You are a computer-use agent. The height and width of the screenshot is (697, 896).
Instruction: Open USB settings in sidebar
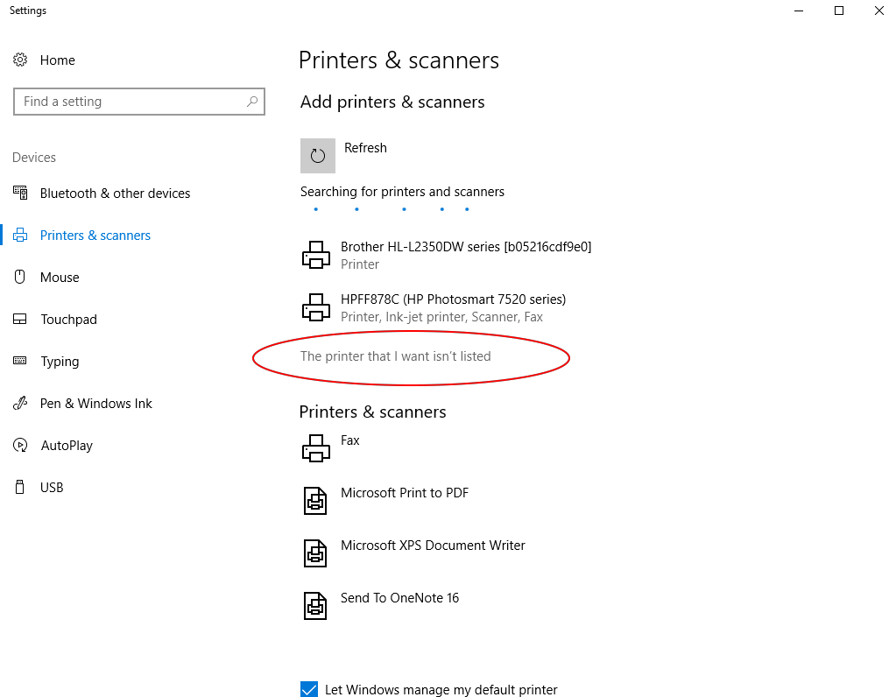52,488
